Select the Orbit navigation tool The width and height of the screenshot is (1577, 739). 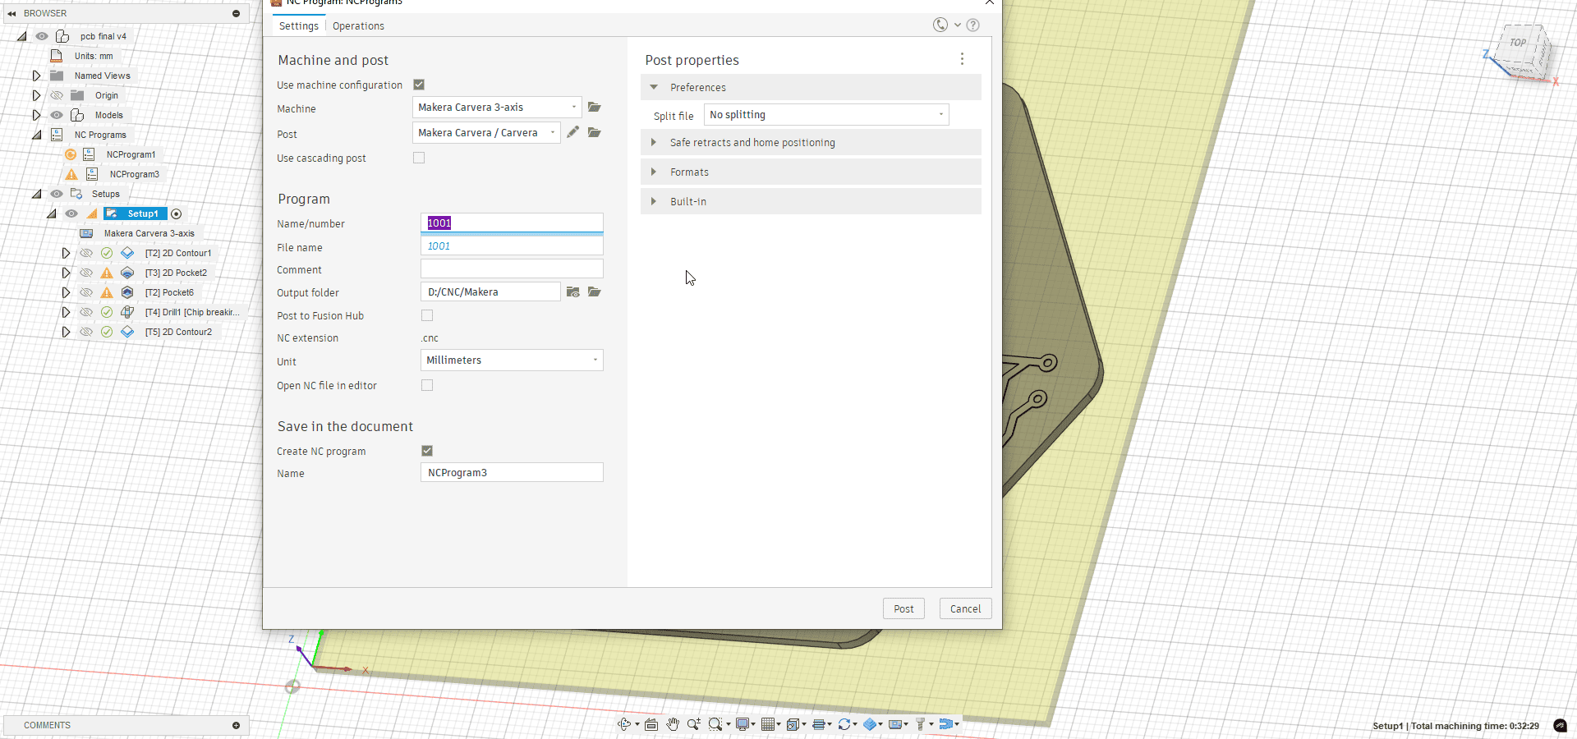(x=624, y=724)
